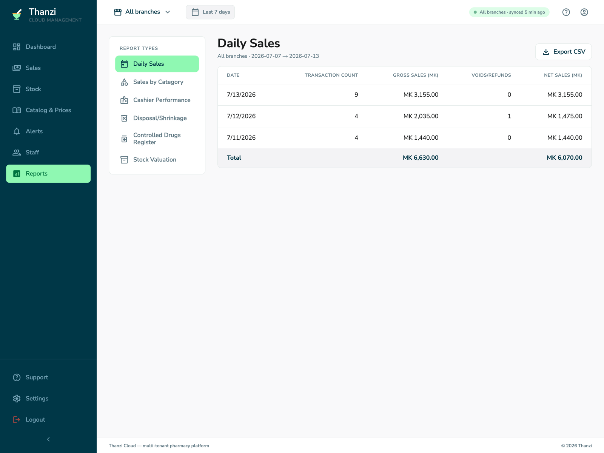The width and height of the screenshot is (604, 453).
Task: Click the Daily Sales page heading
Action: pyautogui.click(x=249, y=43)
